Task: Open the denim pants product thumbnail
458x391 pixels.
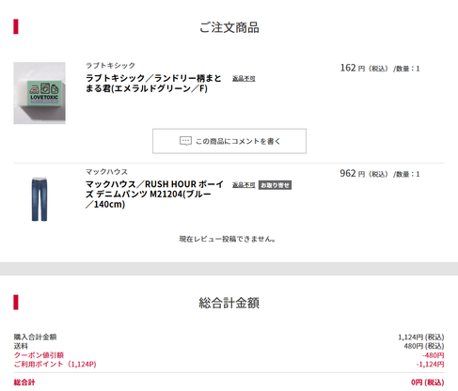Action: pyautogui.click(x=39, y=199)
